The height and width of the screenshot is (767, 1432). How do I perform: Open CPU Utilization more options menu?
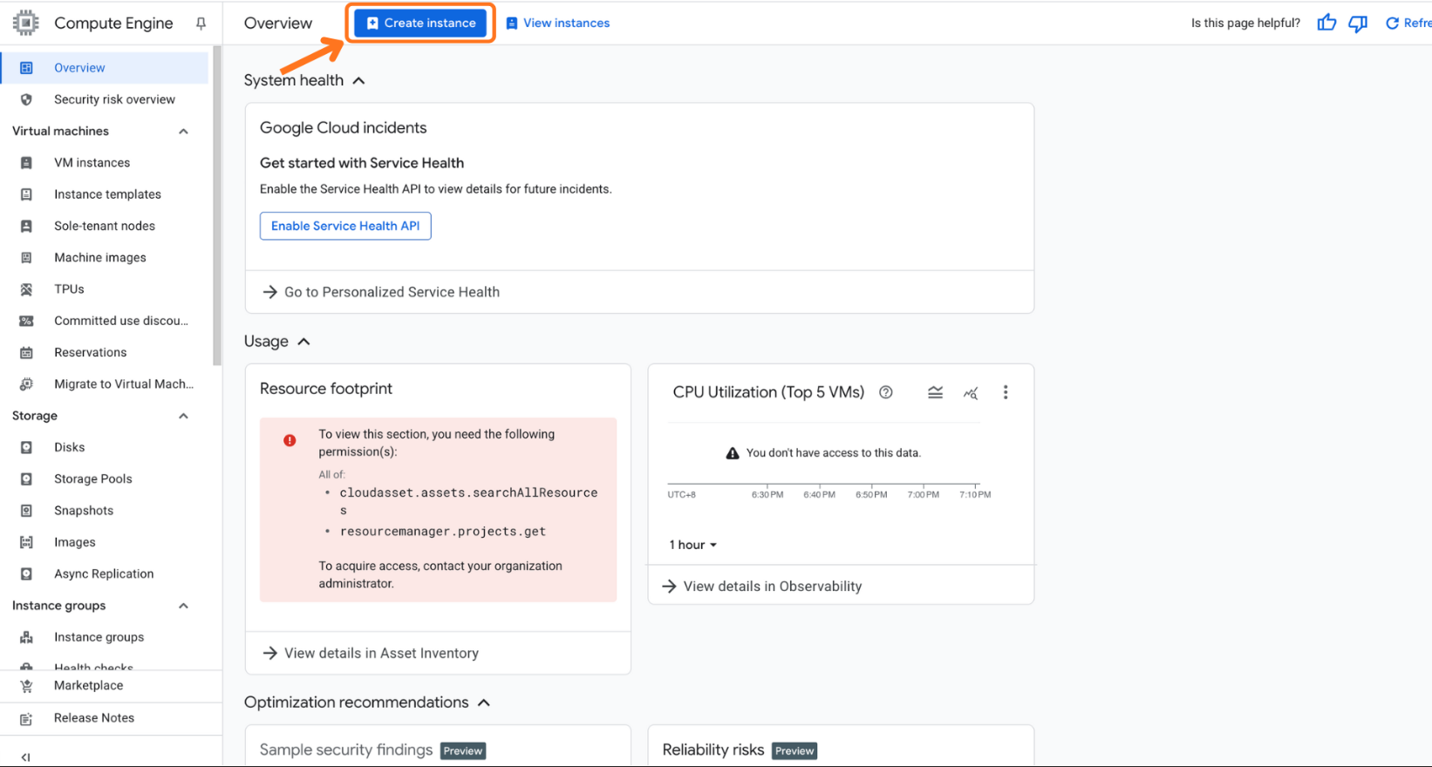click(x=1006, y=392)
